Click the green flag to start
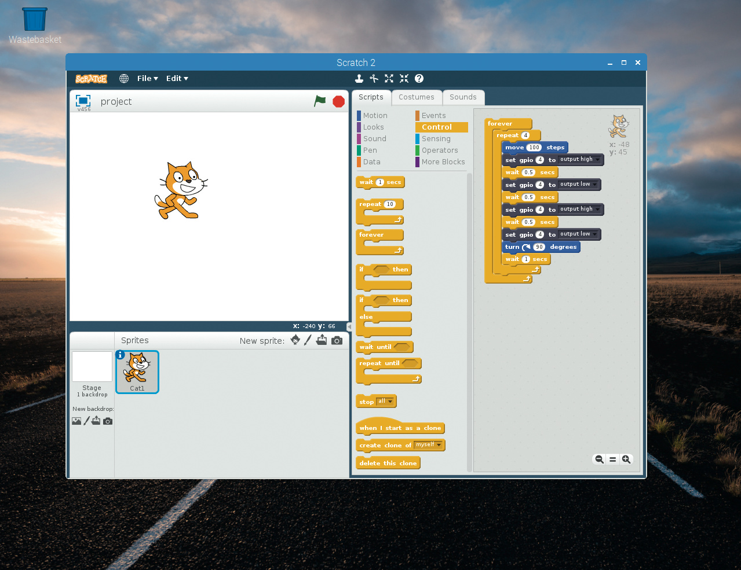The height and width of the screenshot is (570, 741). (x=320, y=101)
